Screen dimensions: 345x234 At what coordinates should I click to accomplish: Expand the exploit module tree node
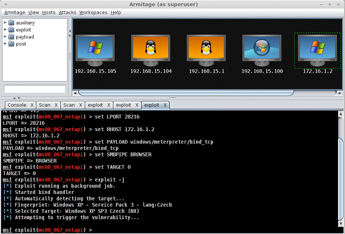point(5,30)
